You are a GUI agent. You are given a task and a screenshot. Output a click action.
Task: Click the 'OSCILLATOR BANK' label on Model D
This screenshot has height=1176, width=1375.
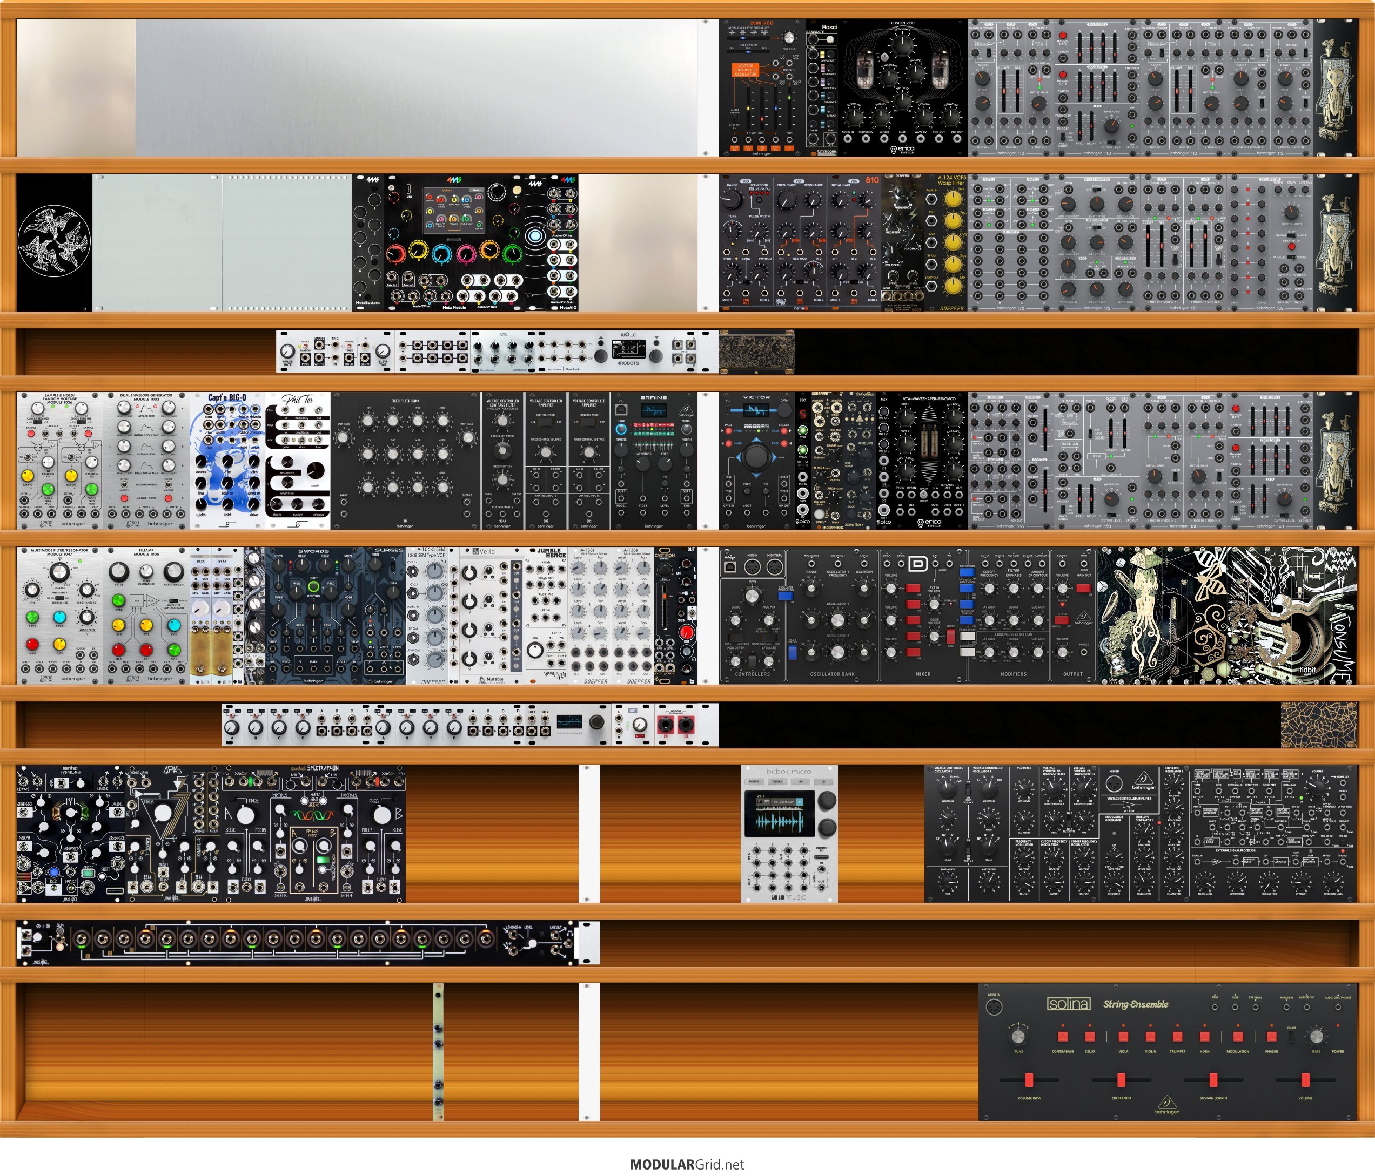832,674
